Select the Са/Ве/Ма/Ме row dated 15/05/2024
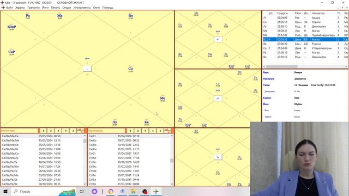The image size is (349, 196). pyautogui.click(x=42, y=140)
